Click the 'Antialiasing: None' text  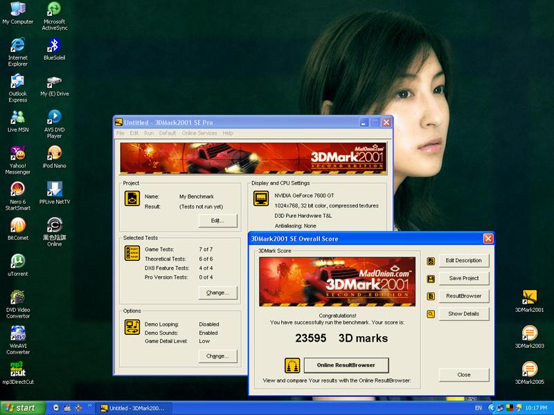tap(296, 226)
